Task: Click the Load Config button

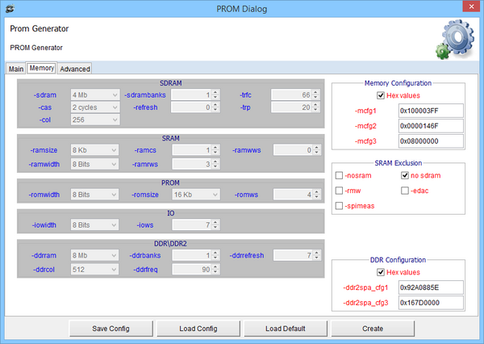Action: [x=198, y=329]
